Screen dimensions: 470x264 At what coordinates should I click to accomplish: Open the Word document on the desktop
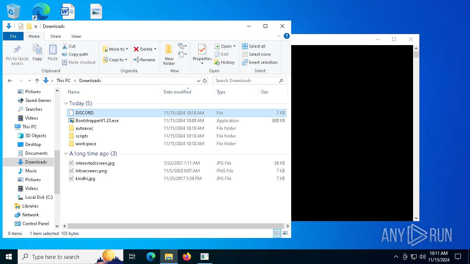[x=68, y=11]
